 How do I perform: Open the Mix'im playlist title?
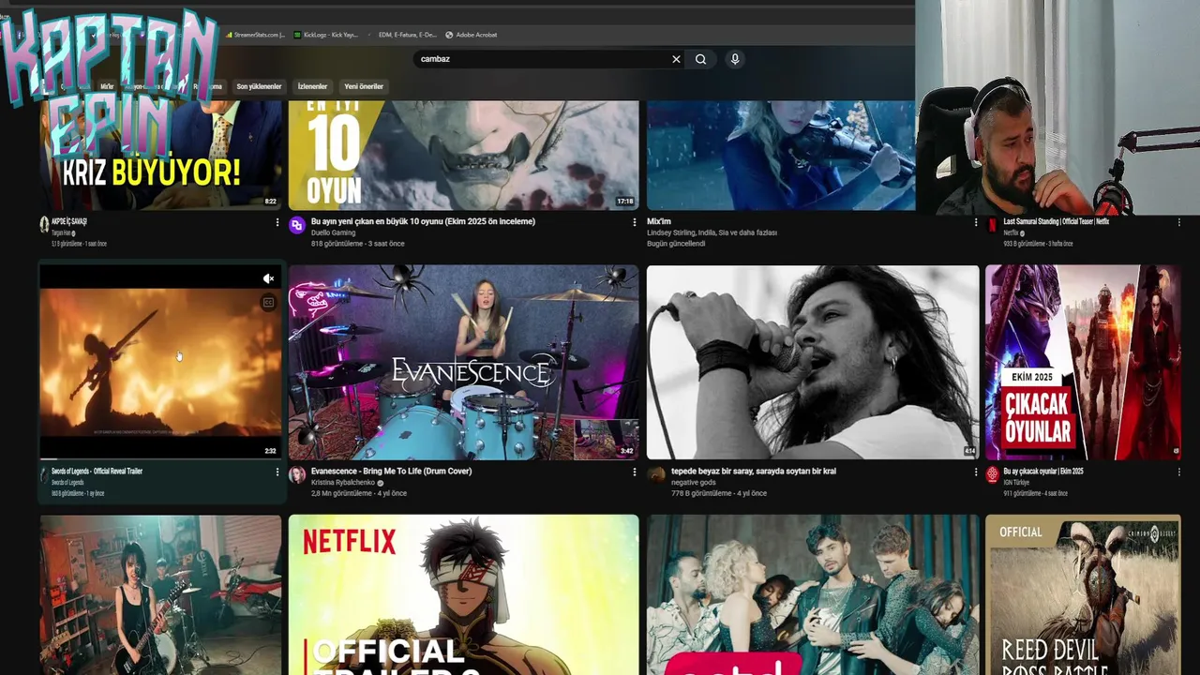659,222
